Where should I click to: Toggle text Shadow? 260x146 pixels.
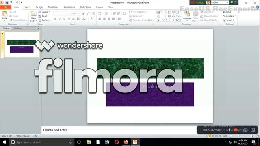[x=69, y=19]
